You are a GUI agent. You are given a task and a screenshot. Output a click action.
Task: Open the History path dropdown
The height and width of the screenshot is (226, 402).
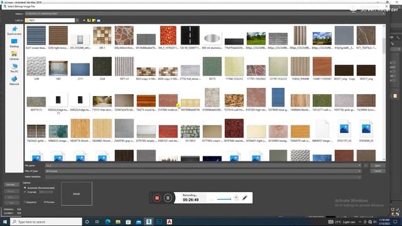[384, 14]
